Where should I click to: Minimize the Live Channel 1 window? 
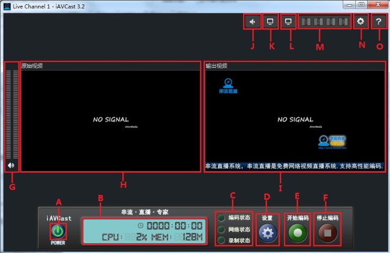click(350, 5)
